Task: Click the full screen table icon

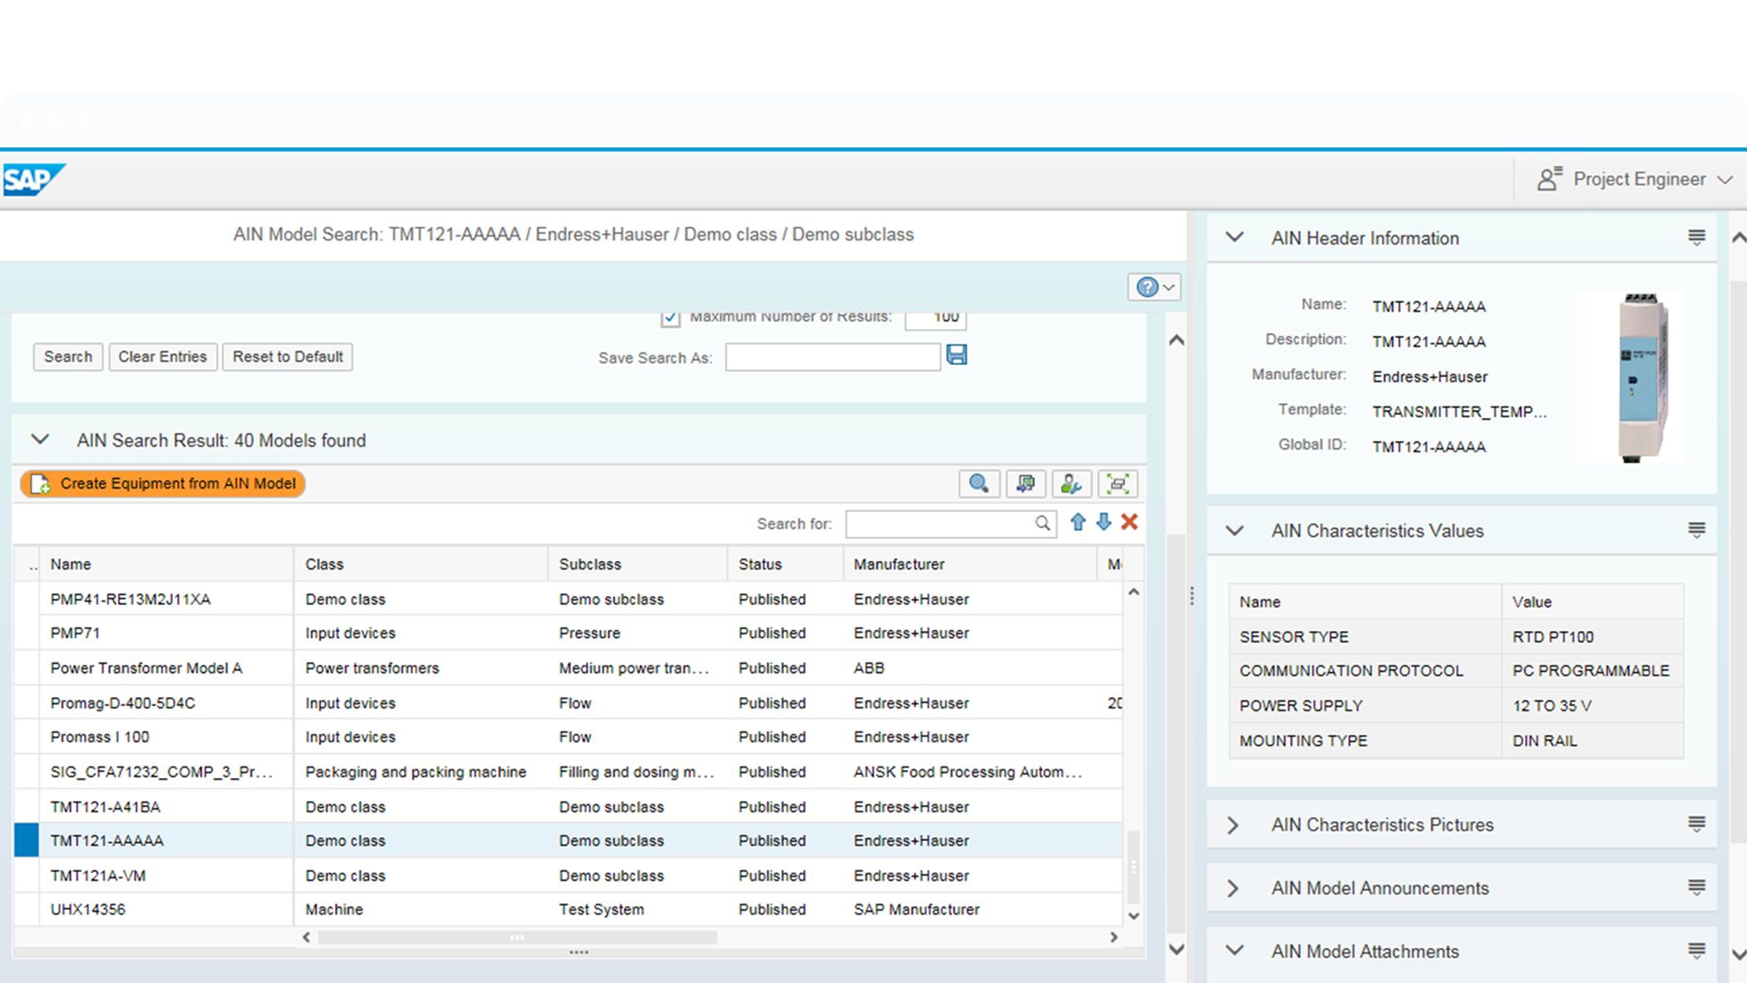Action: point(1117,484)
